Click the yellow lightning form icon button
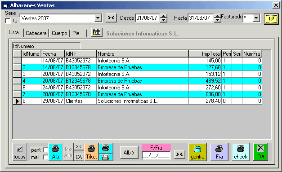 point(271,19)
